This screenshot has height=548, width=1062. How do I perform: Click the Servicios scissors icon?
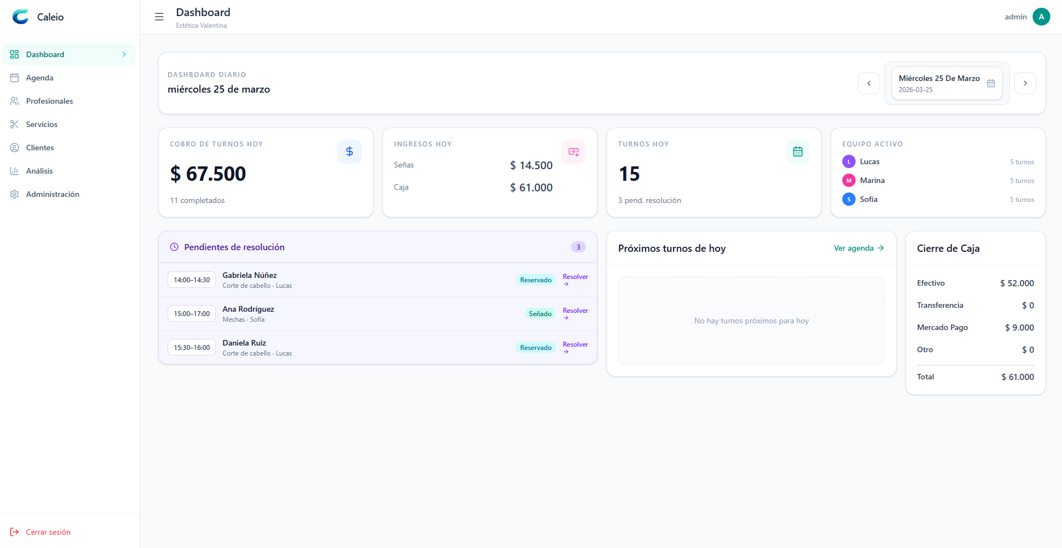point(15,124)
